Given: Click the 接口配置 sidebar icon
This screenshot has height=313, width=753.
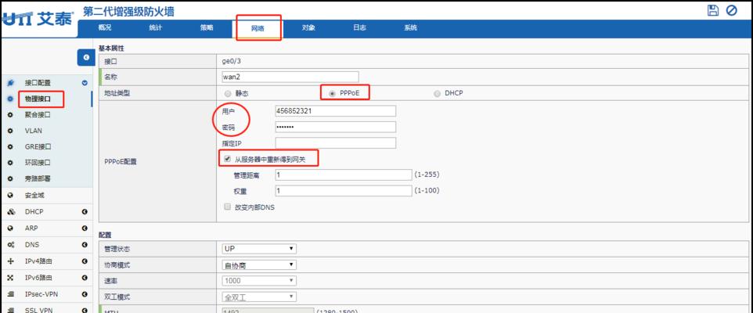Looking at the screenshot, I should [x=11, y=83].
